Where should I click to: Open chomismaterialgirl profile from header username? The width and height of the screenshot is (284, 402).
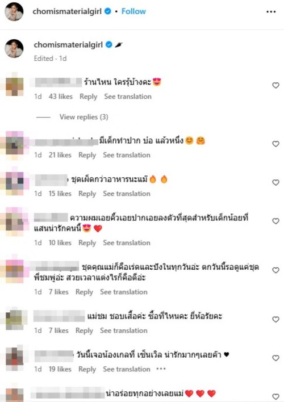tap(67, 11)
